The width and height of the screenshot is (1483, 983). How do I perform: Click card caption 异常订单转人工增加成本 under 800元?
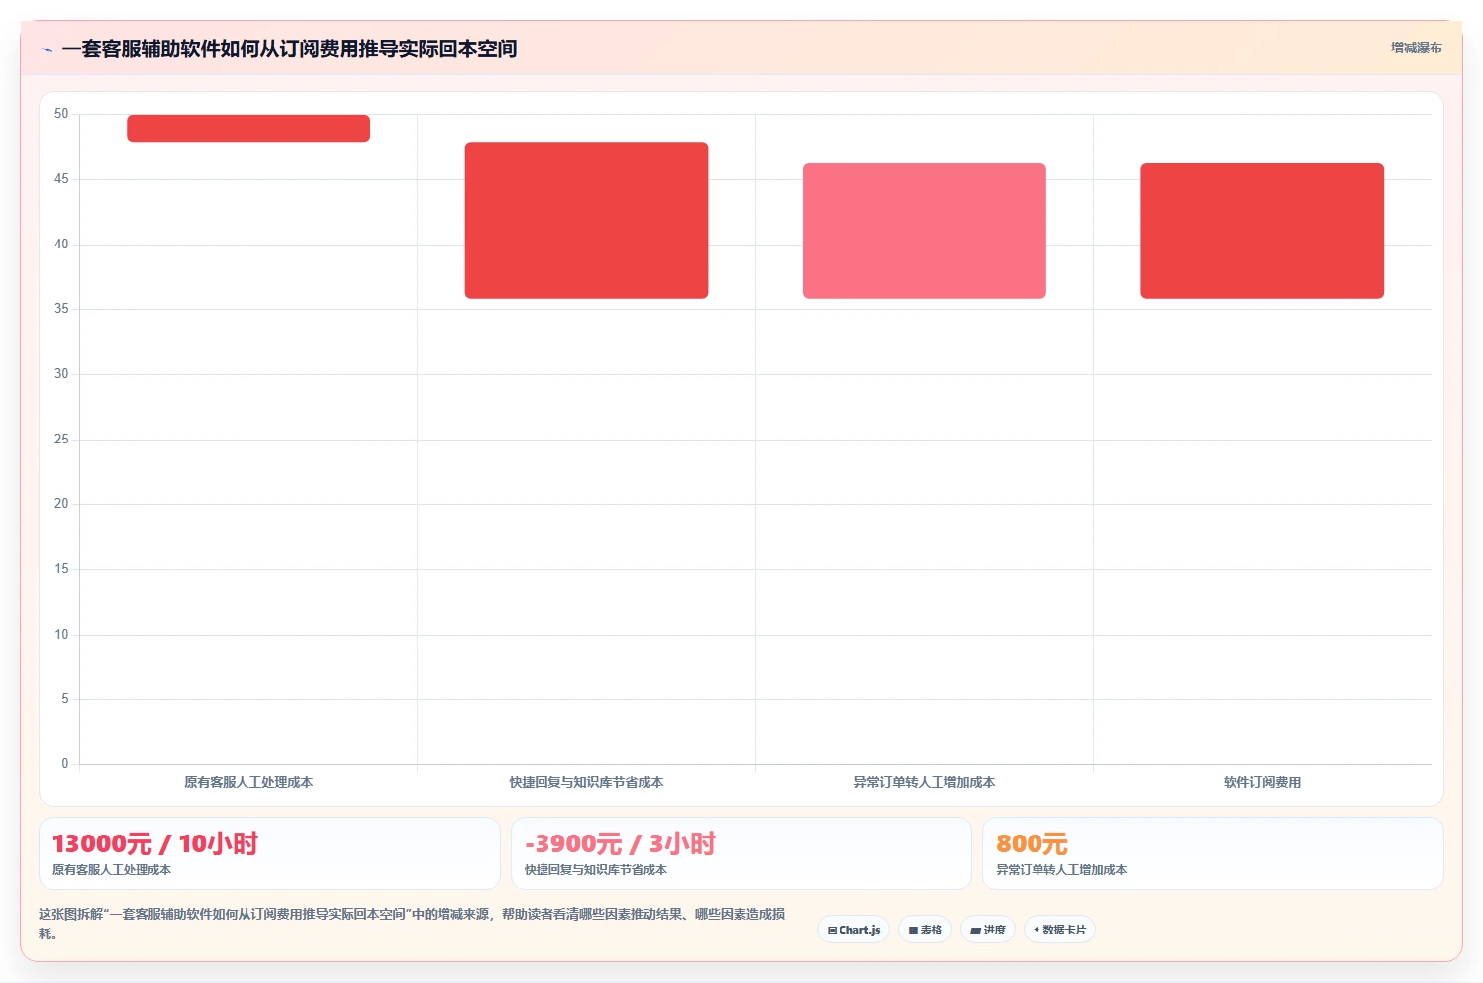pyautogui.click(x=1061, y=870)
